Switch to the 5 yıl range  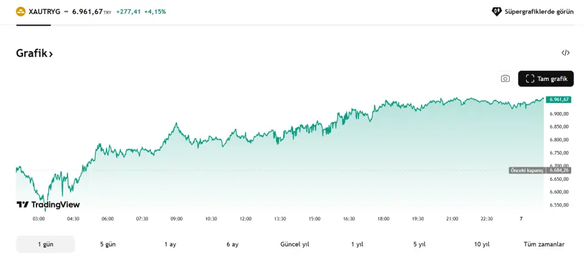(419, 244)
